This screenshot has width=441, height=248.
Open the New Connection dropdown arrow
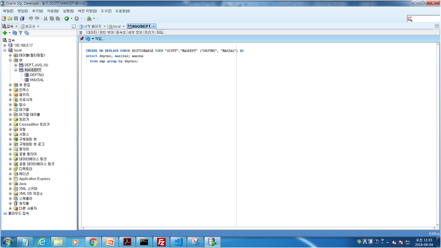(x=10, y=33)
